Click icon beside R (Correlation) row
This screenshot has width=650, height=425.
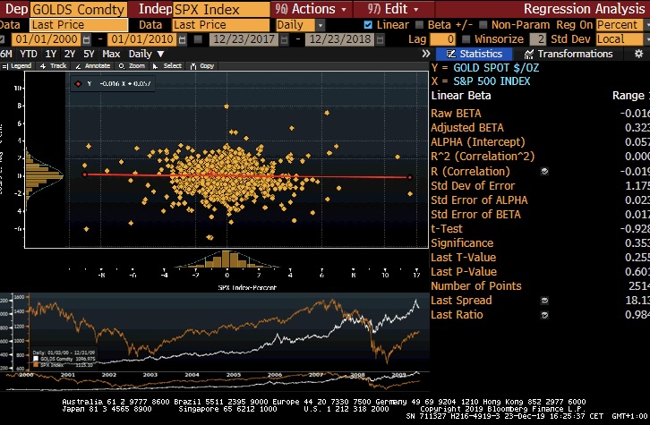[544, 171]
